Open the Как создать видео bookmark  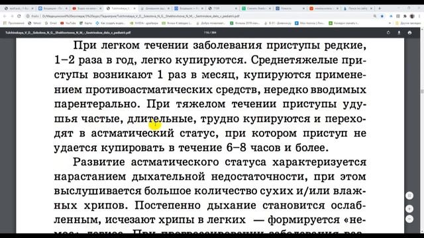point(111,23)
